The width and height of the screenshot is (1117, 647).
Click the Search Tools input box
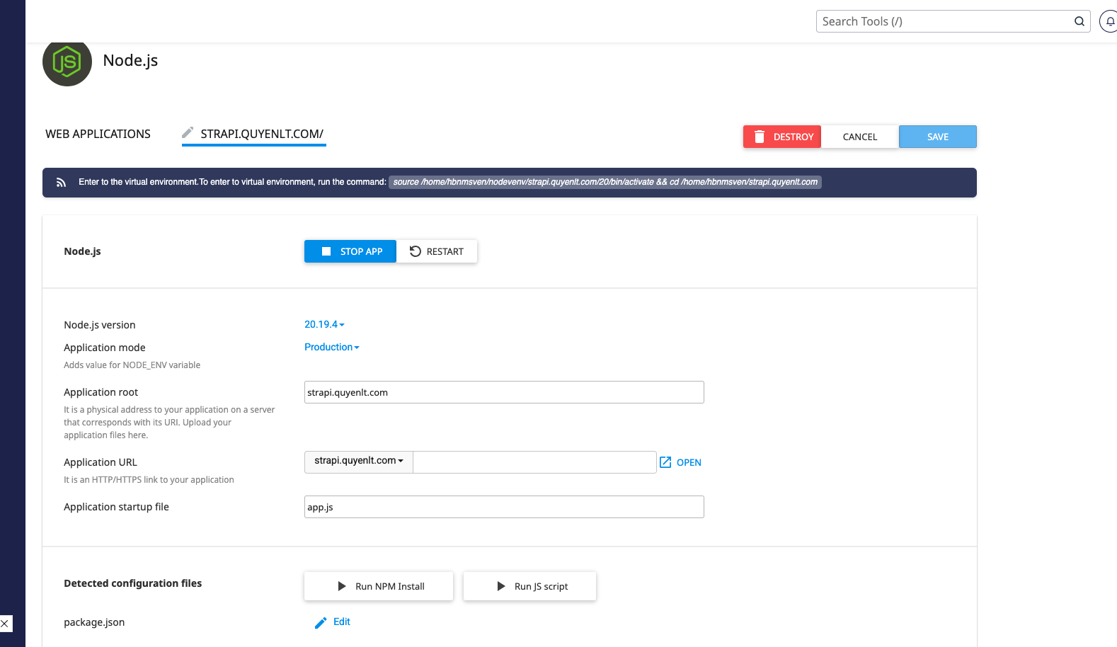point(945,21)
